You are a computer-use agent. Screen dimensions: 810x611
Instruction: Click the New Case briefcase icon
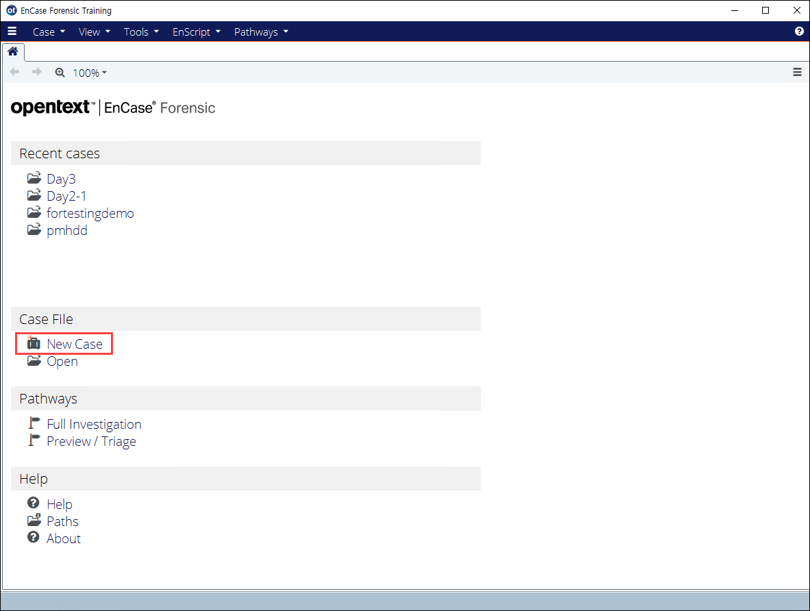click(34, 342)
